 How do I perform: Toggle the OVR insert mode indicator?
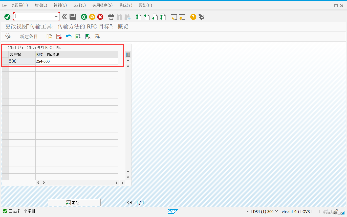306,211
